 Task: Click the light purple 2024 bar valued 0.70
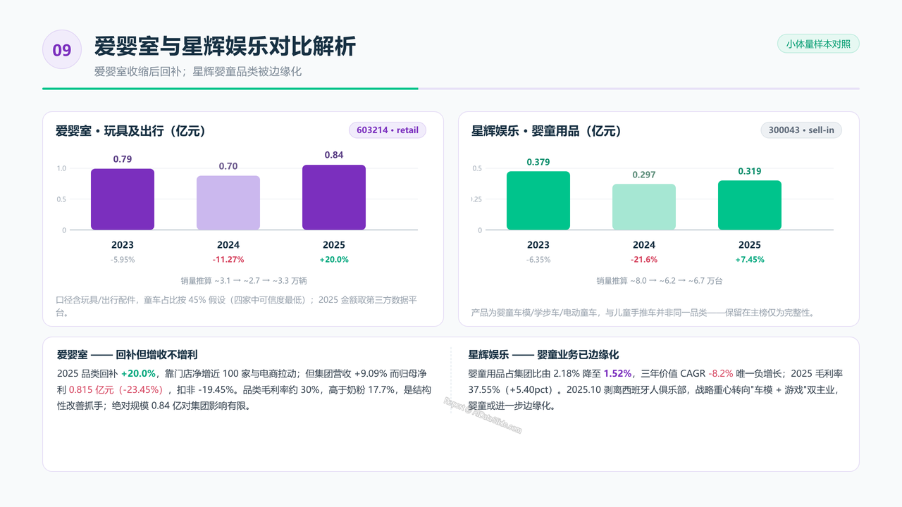228,203
